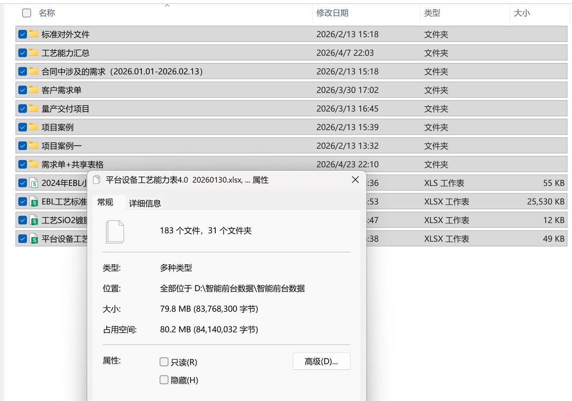Click the 客户需求单 folder icon
This screenshot has width=572, height=401.
pos(34,90)
